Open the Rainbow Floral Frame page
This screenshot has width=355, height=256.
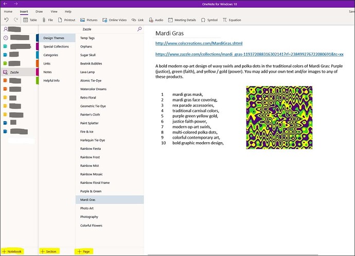click(110, 182)
